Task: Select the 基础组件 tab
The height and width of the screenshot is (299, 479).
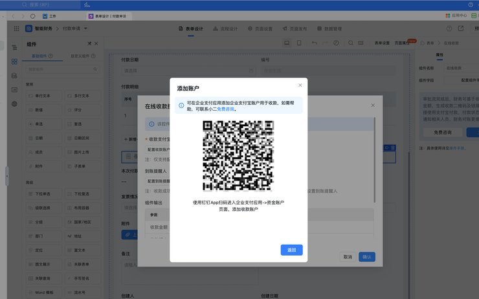Action: tap(42, 56)
